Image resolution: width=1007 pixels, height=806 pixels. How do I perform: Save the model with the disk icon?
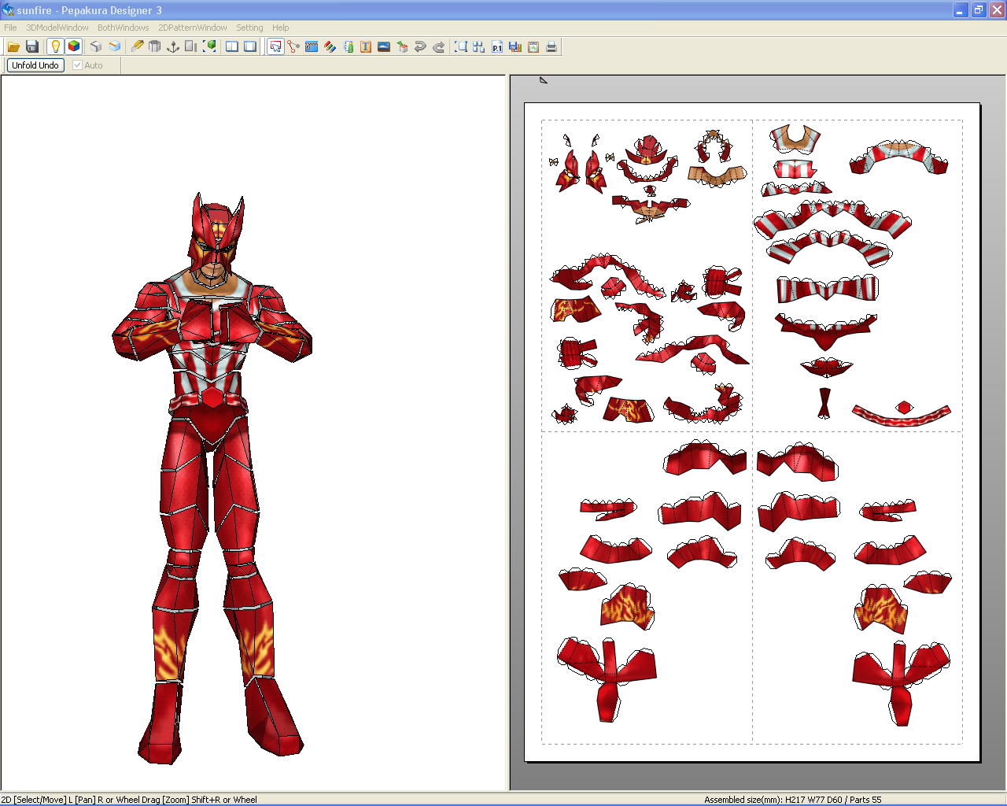(32, 46)
